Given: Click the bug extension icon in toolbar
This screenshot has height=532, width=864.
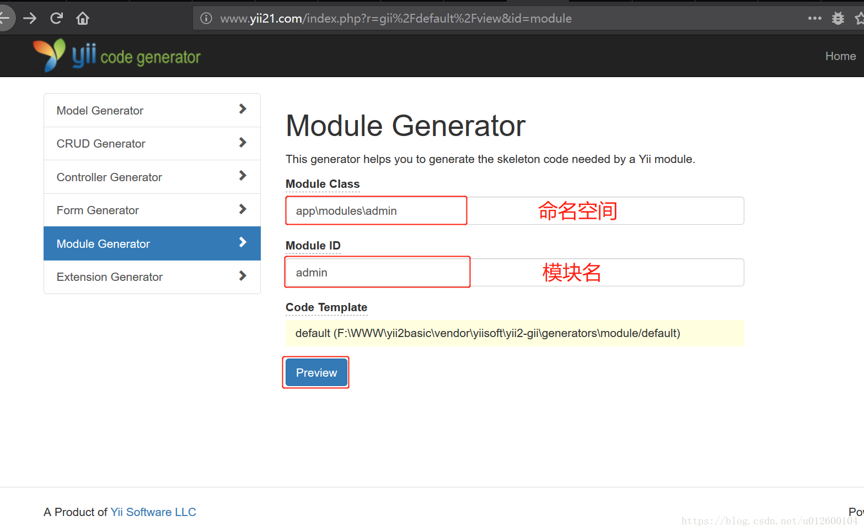Looking at the screenshot, I should 838,18.
